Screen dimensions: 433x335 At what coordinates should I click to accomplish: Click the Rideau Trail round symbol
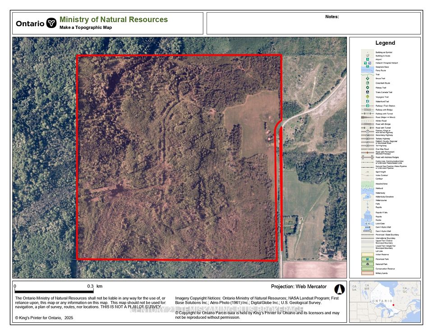point(368,88)
